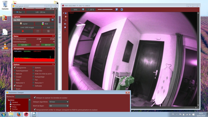Edit the Jup_TIME filename field
The height and width of the screenshot is (117, 208).
click(31, 20)
